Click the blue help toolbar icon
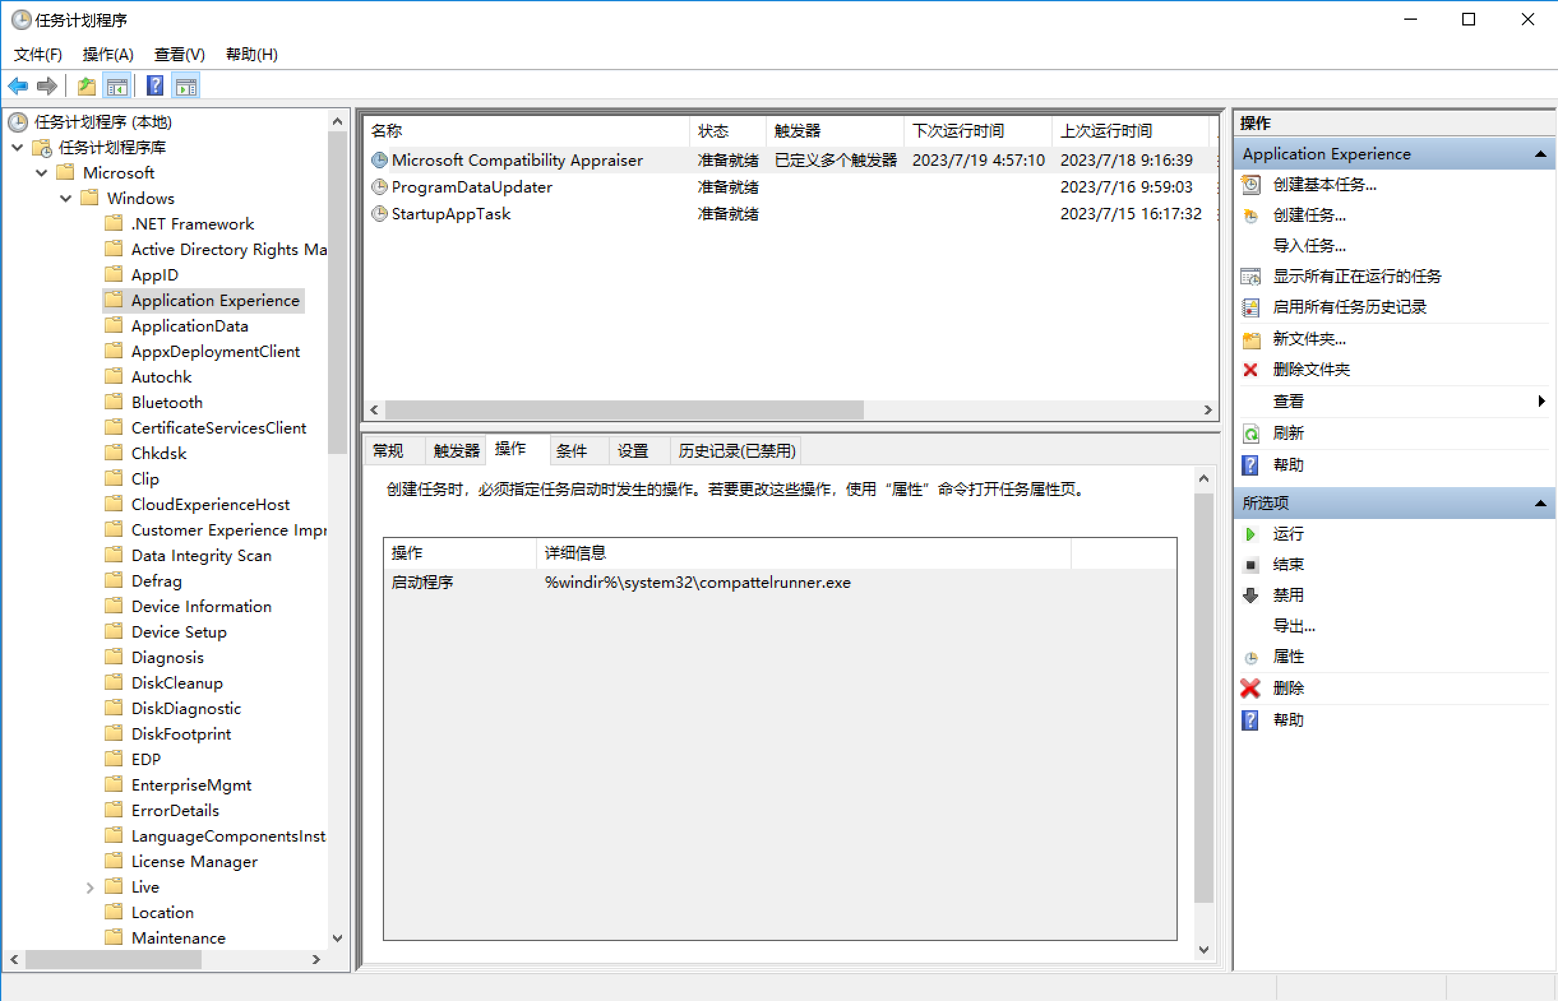This screenshot has width=1558, height=1001. pos(155,87)
